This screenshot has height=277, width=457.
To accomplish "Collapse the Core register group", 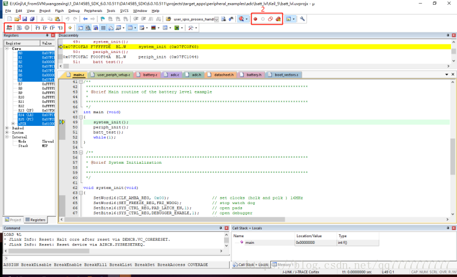I will pos(7,49).
